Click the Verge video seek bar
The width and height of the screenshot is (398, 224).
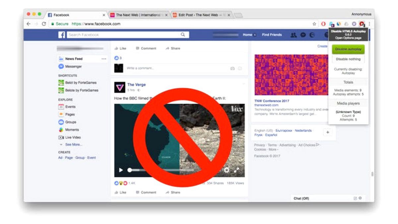point(161,170)
